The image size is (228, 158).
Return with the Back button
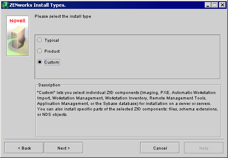pyautogui.click(x=24, y=148)
